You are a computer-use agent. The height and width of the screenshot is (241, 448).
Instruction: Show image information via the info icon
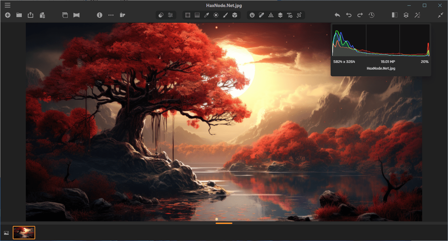(x=100, y=15)
